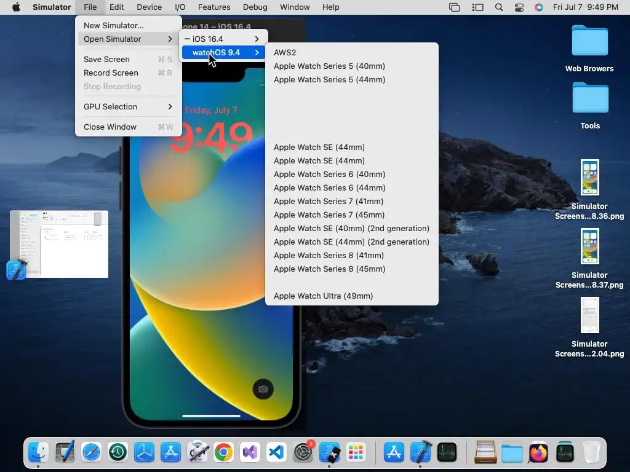Screen dimensions: 630x472
Task: Launch Safari from the Dock
Action: point(91,452)
